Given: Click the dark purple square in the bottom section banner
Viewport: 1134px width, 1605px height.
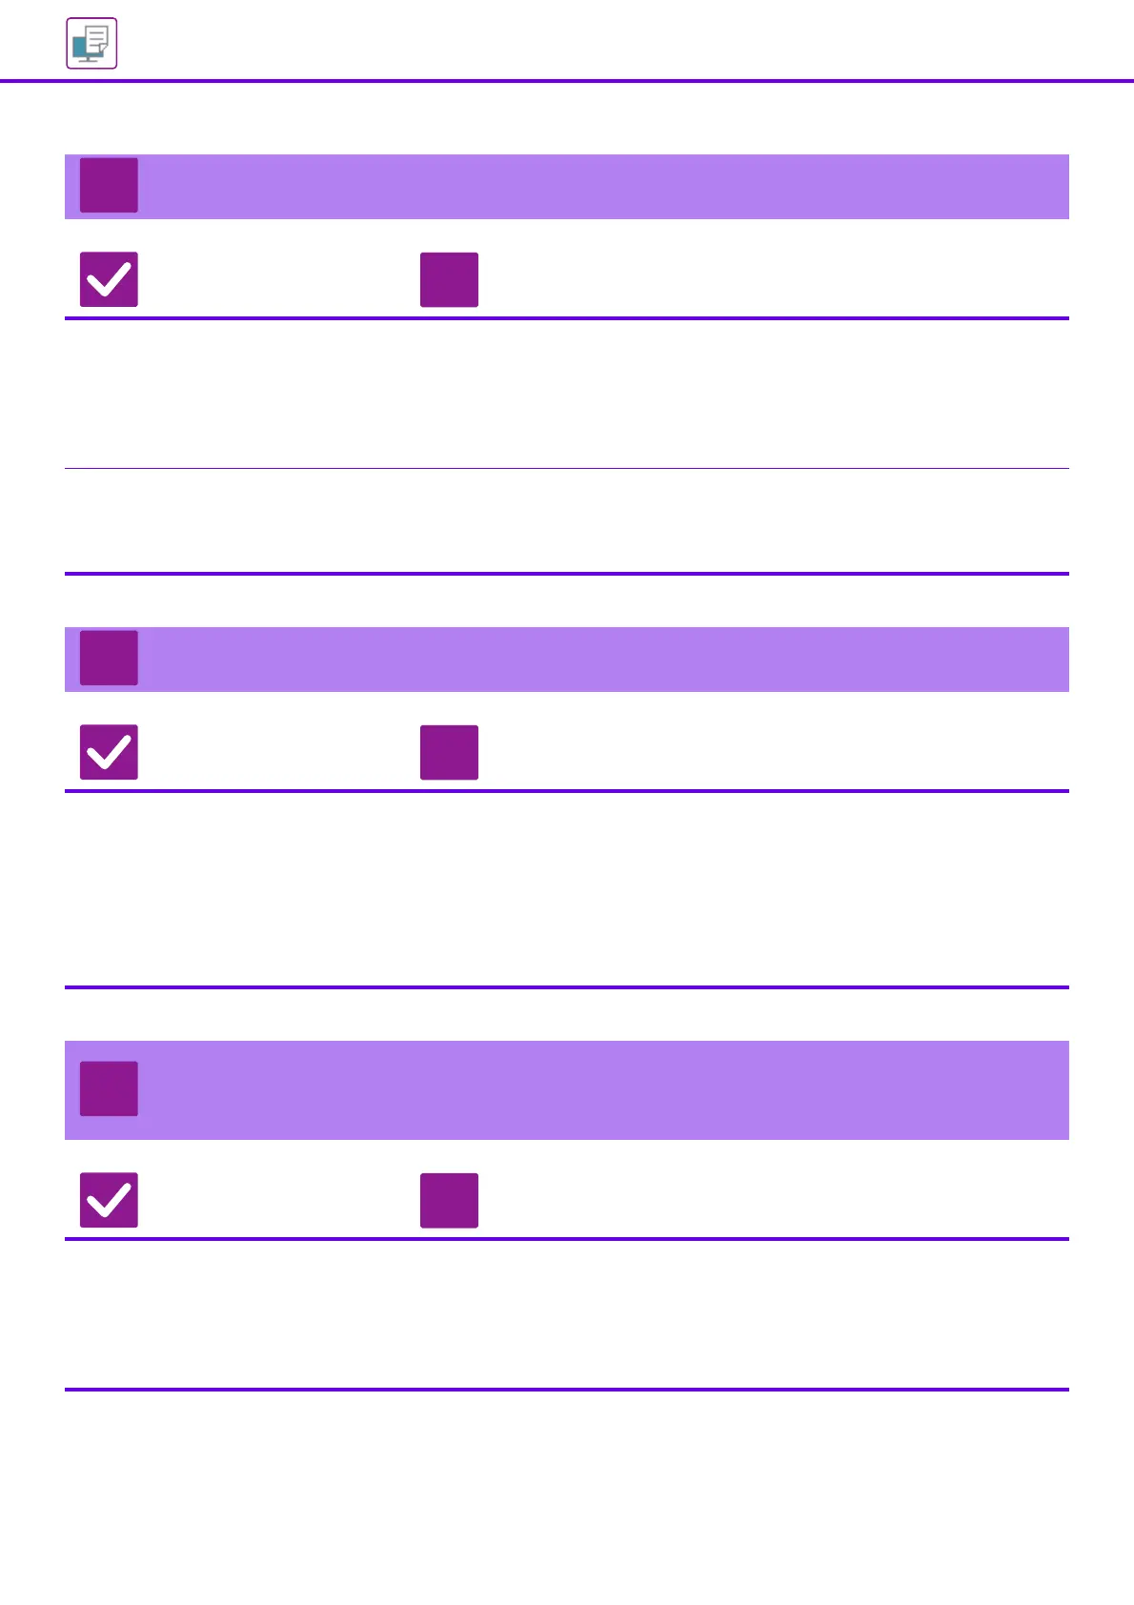Looking at the screenshot, I should [x=109, y=1088].
